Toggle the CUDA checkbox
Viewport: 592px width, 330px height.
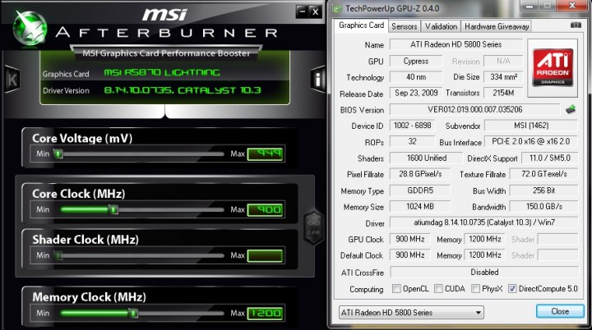click(x=438, y=289)
